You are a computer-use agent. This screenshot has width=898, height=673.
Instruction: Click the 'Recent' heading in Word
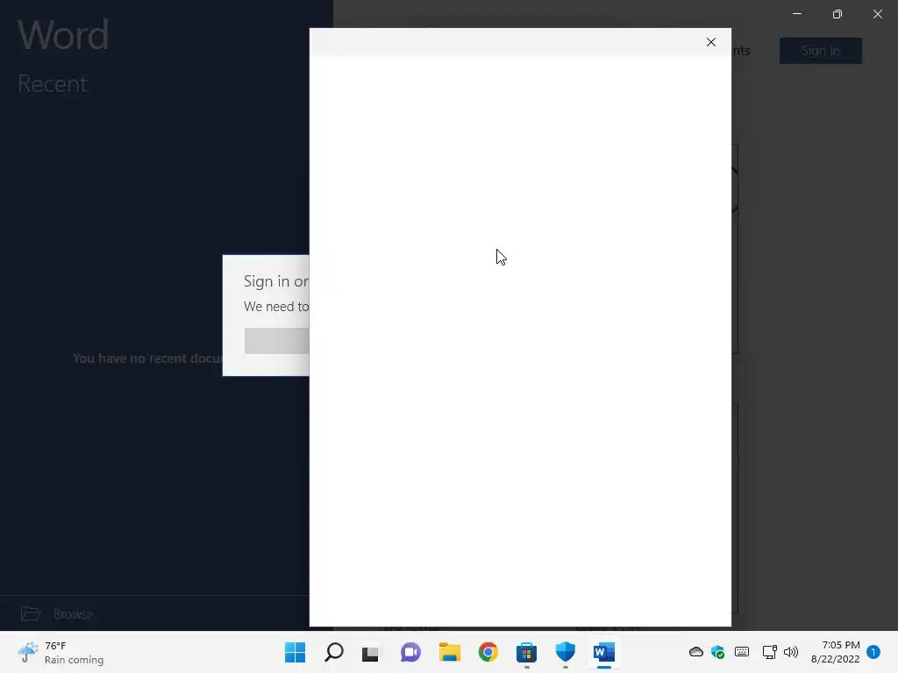[53, 84]
